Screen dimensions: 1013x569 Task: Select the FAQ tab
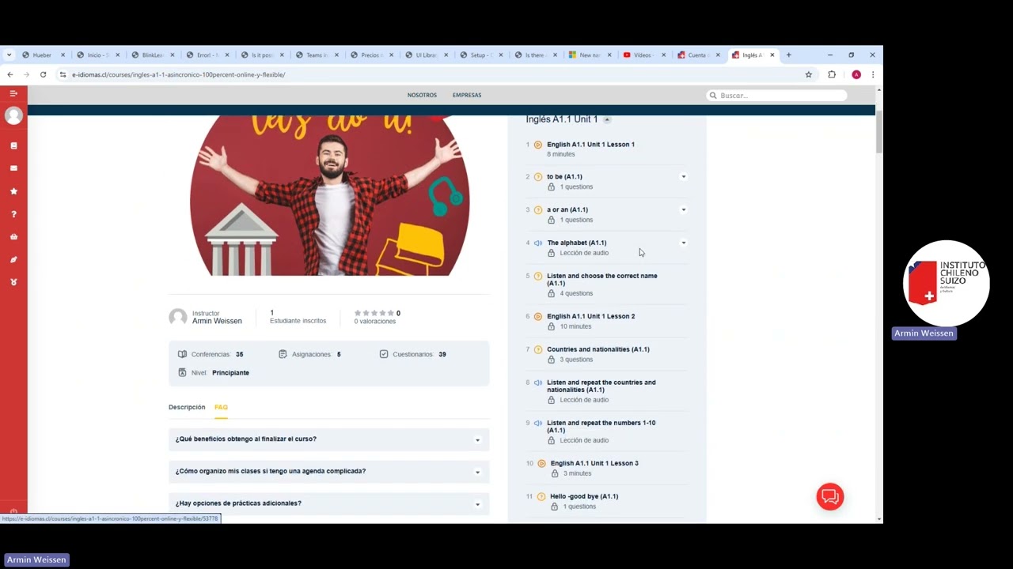click(221, 407)
